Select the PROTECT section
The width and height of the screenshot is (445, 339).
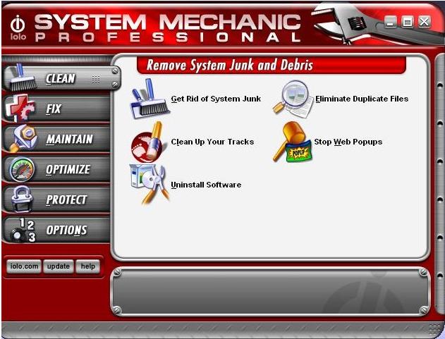point(56,199)
